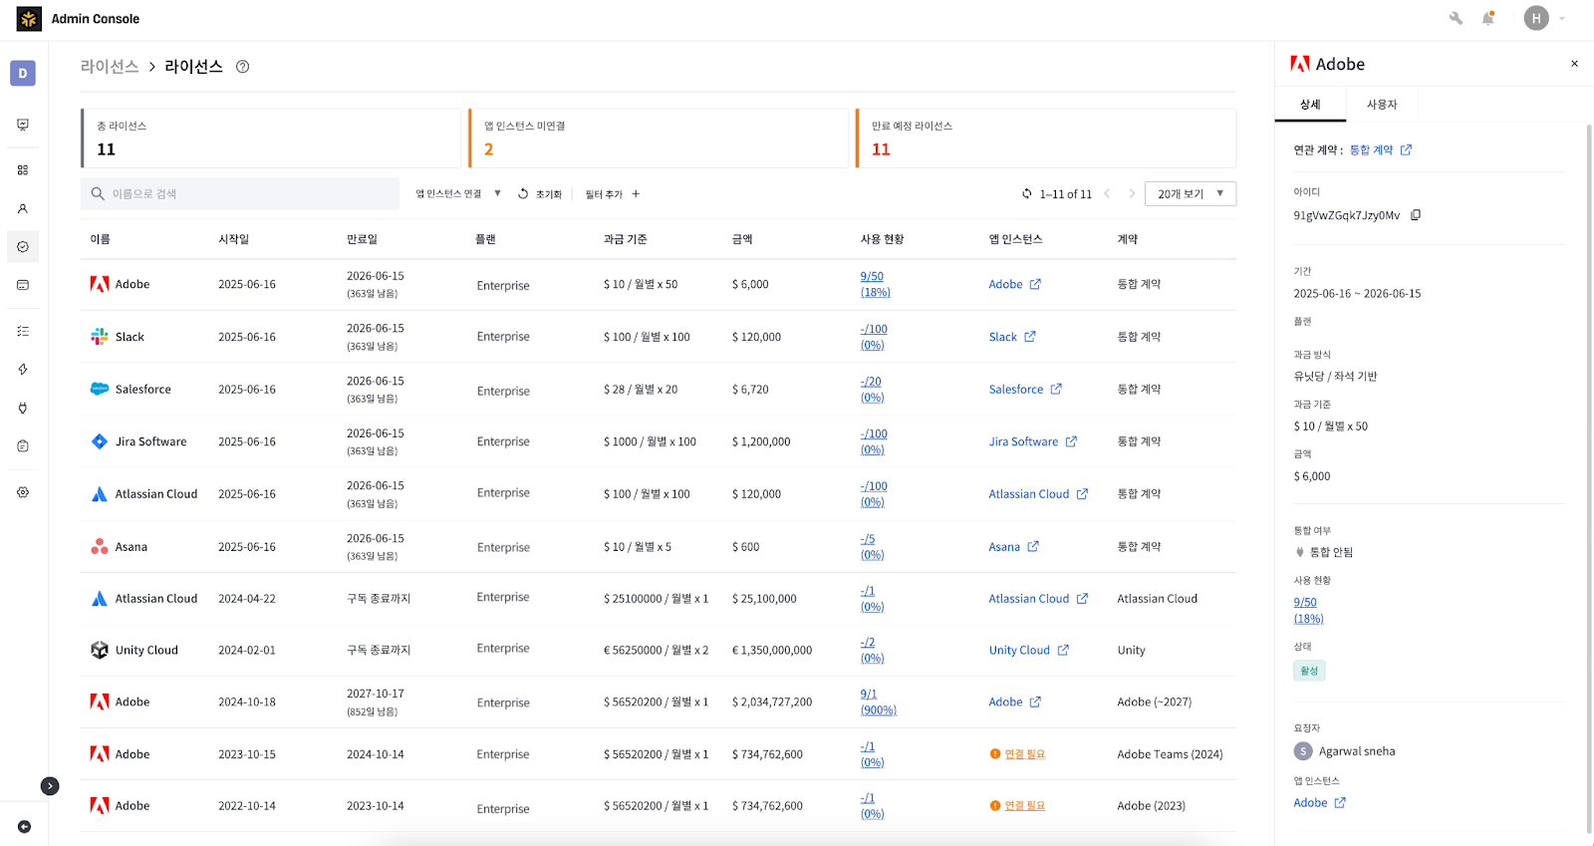
Task: Expand the sidebar with arrow button
Action: (50, 786)
